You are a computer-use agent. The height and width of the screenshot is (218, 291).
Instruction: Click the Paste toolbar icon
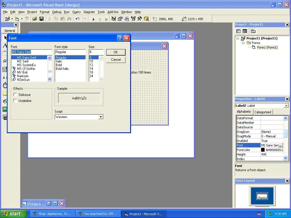pos(63,19)
